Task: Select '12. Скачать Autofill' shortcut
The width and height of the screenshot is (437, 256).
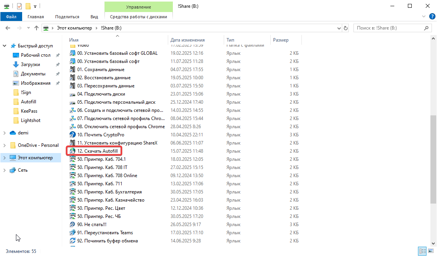Action: pyautogui.click(x=97, y=151)
